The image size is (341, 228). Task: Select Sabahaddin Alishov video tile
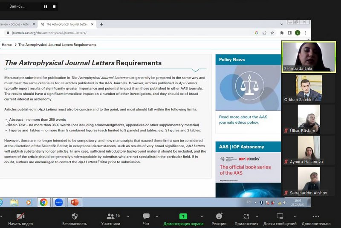tap(309, 181)
